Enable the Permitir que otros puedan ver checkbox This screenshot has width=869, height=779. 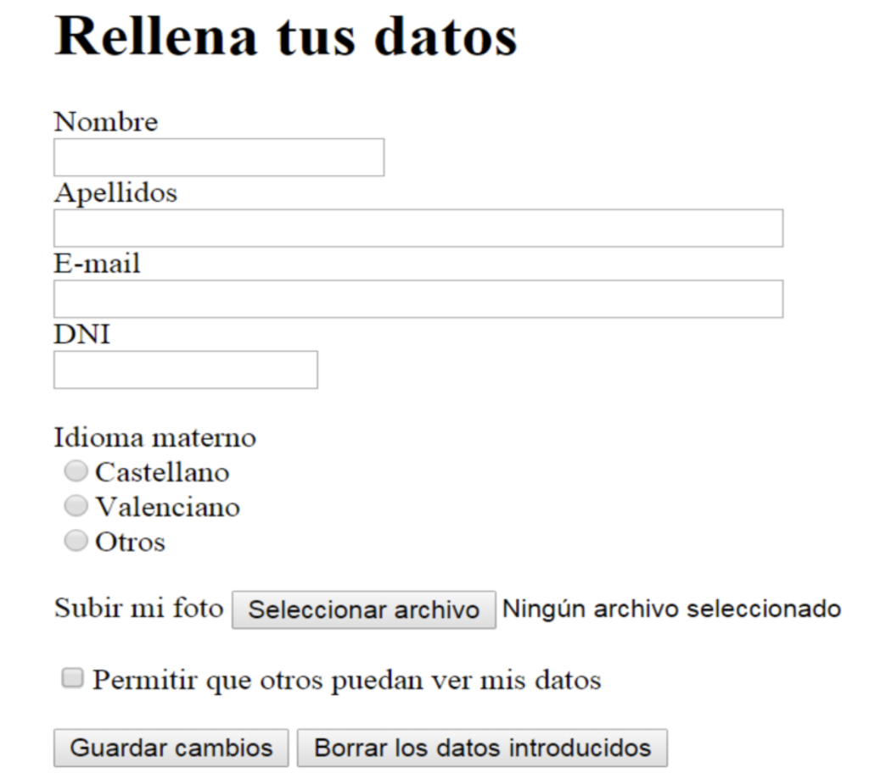[x=73, y=677]
